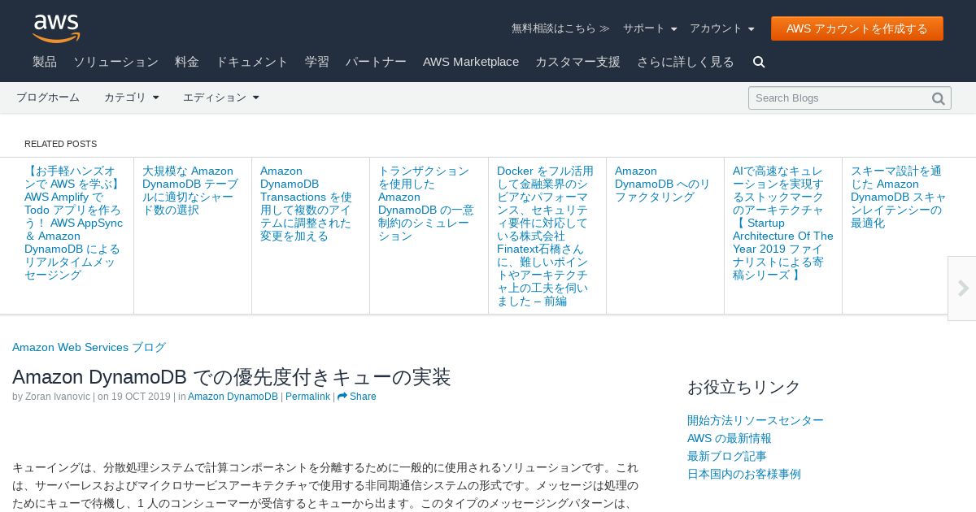Open 開始方法リソースセンター link
The width and height of the screenshot is (976, 512).
[x=756, y=420]
